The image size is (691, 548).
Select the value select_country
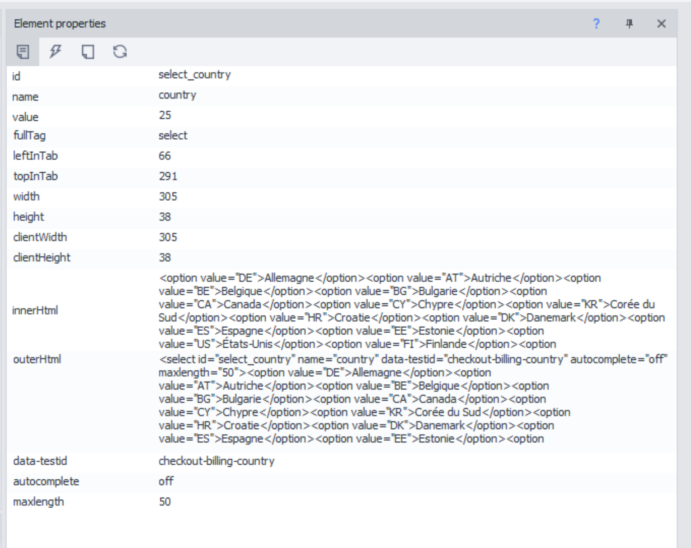click(x=194, y=75)
